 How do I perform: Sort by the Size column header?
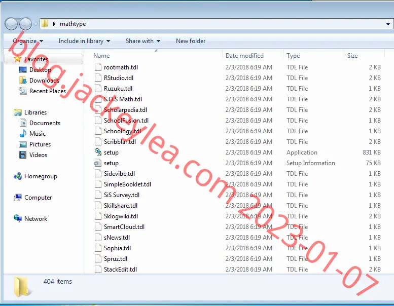[352, 56]
